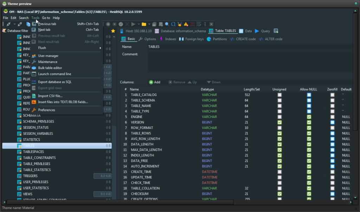This screenshot has height=212, width=360.
Task: Select the TRIGGERS table in tree
Action: pos(30,176)
